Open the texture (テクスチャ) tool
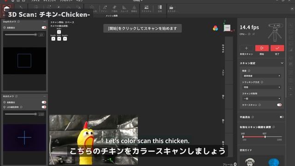This screenshot has width=295, height=166. click(x=147, y=9)
